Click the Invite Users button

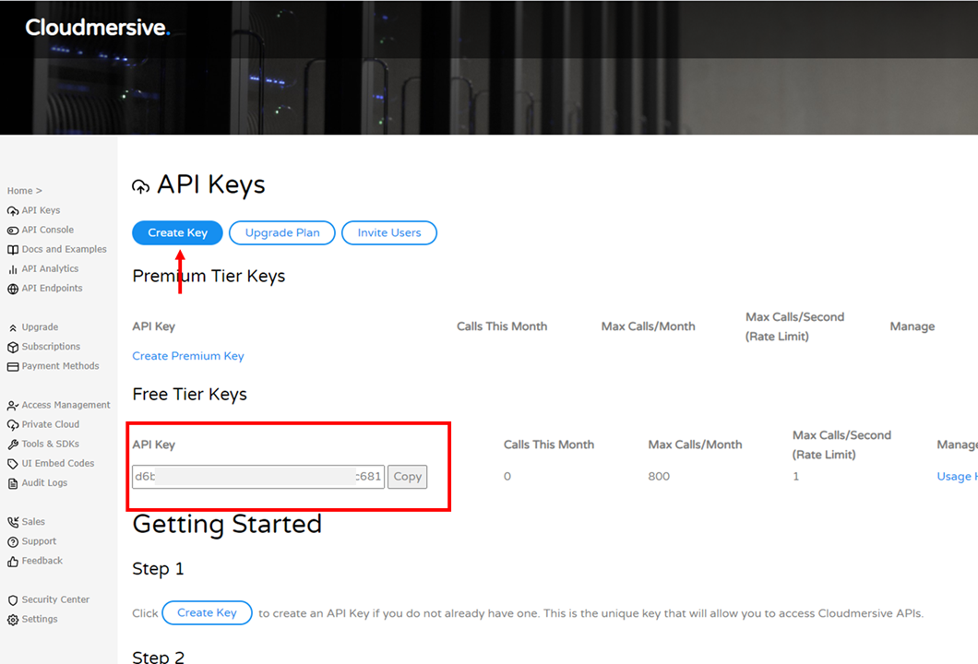[x=389, y=232]
